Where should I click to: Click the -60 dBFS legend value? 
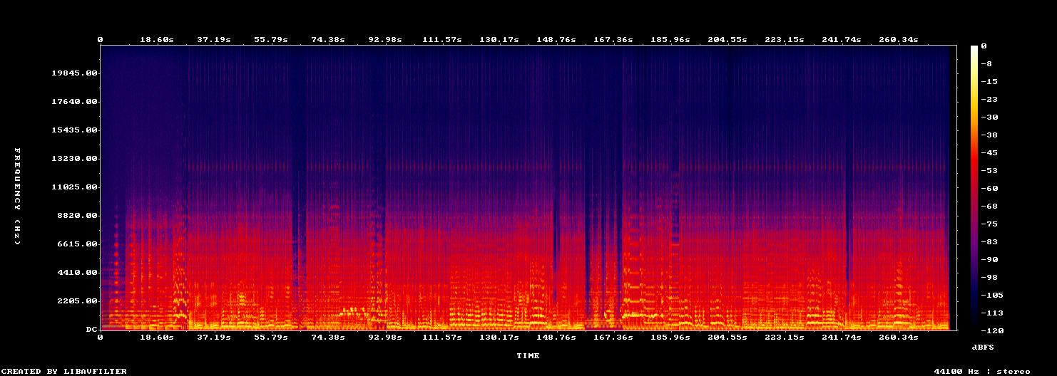coord(989,188)
